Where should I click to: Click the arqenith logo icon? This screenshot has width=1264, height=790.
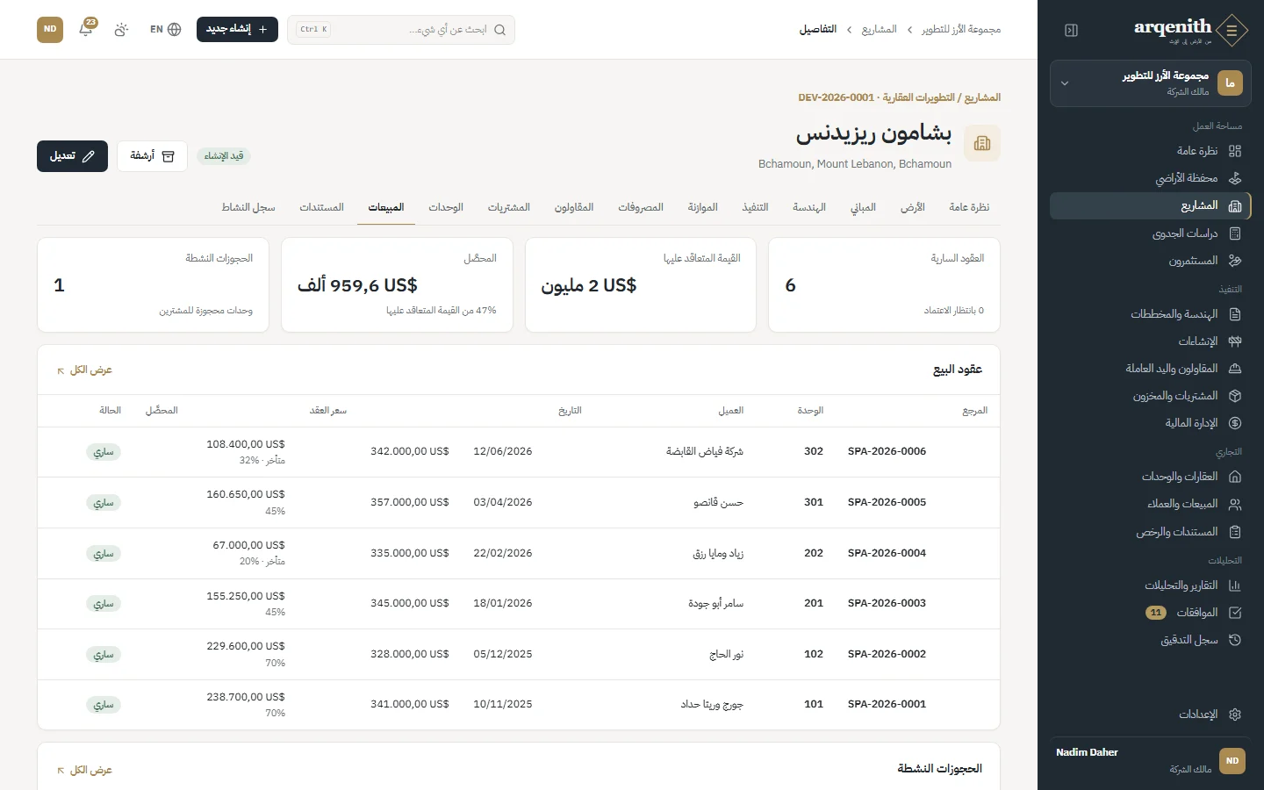coord(1232,30)
